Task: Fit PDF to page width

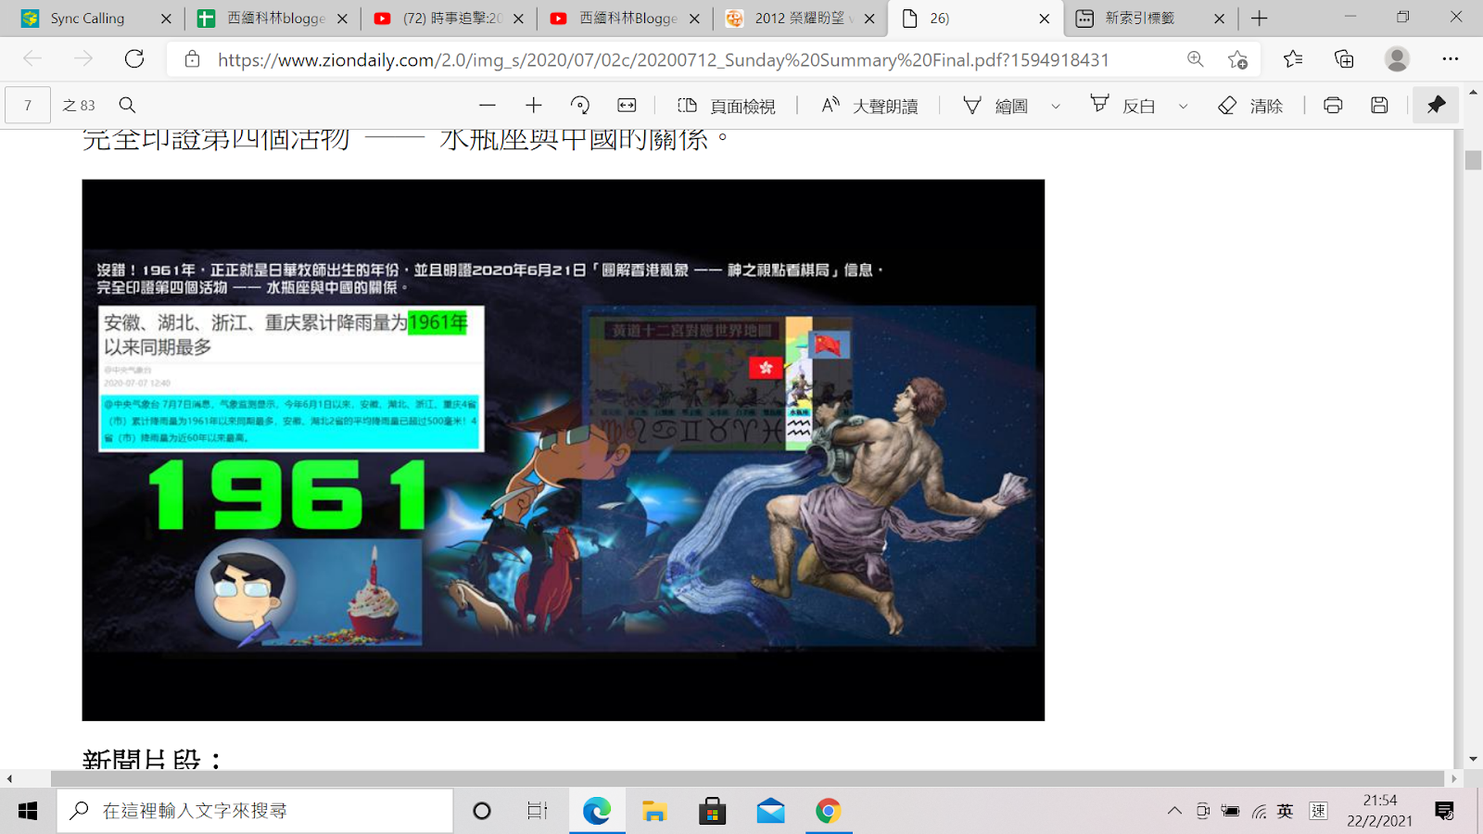Action: point(627,106)
